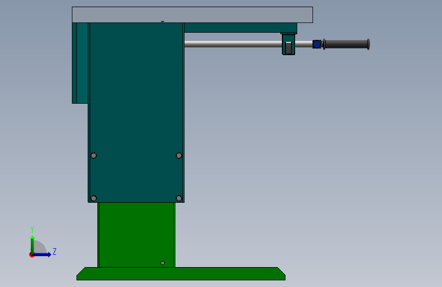Select the upper-right bolt on the housing
The height and width of the screenshot is (287, 442).
pos(179,155)
